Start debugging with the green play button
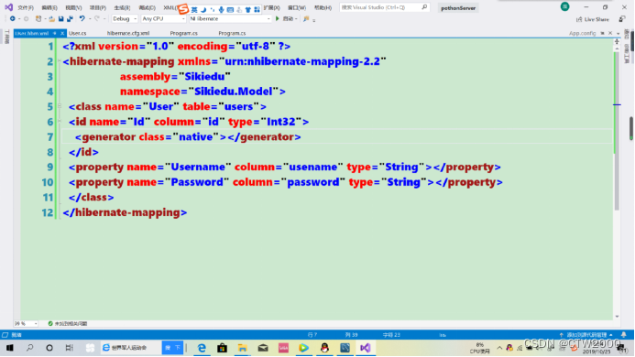 point(278,18)
